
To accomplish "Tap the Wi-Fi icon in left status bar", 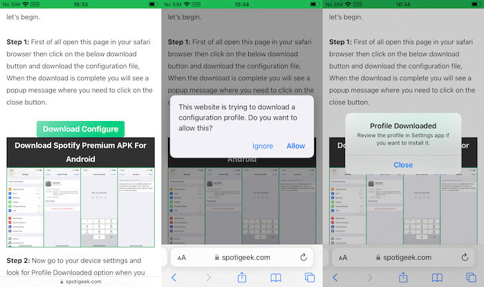I will point(26,4).
